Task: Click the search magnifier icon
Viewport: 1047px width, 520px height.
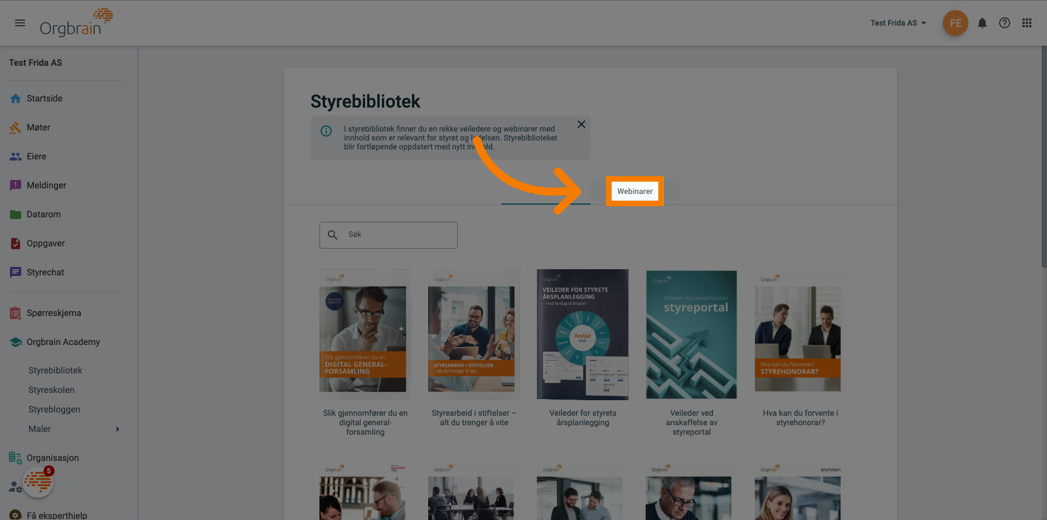Action: (x=332, y=235)
